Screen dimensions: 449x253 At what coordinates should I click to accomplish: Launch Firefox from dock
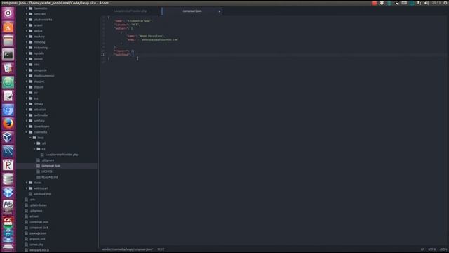(8, 124)
